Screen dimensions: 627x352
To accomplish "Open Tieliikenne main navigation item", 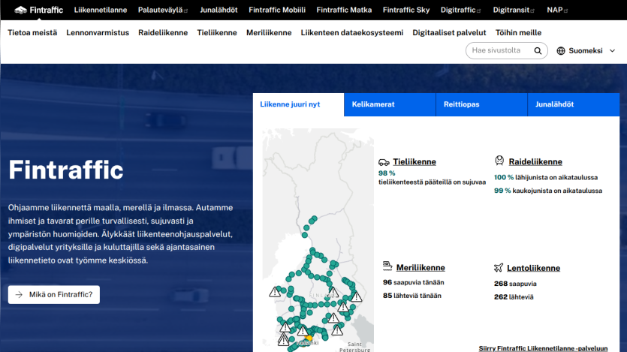I will click(x=217, y=33).
